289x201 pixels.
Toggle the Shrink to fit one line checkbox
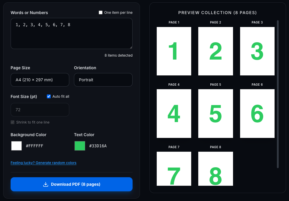13,122
